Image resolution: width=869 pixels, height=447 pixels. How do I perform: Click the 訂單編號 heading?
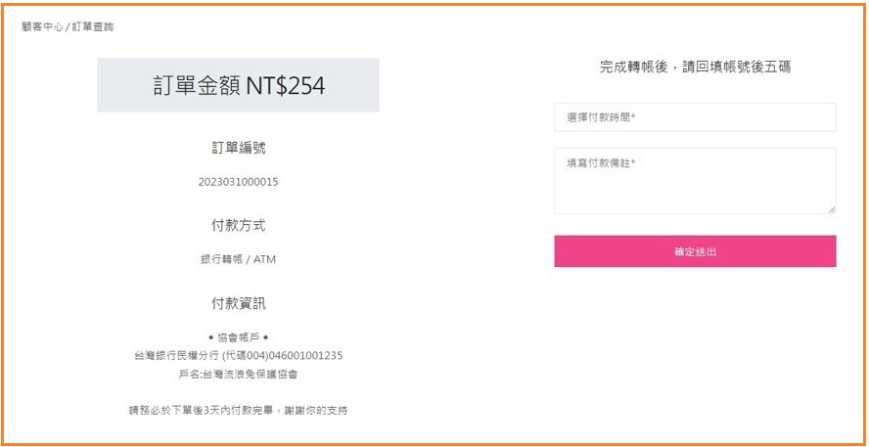click(238, 148)
